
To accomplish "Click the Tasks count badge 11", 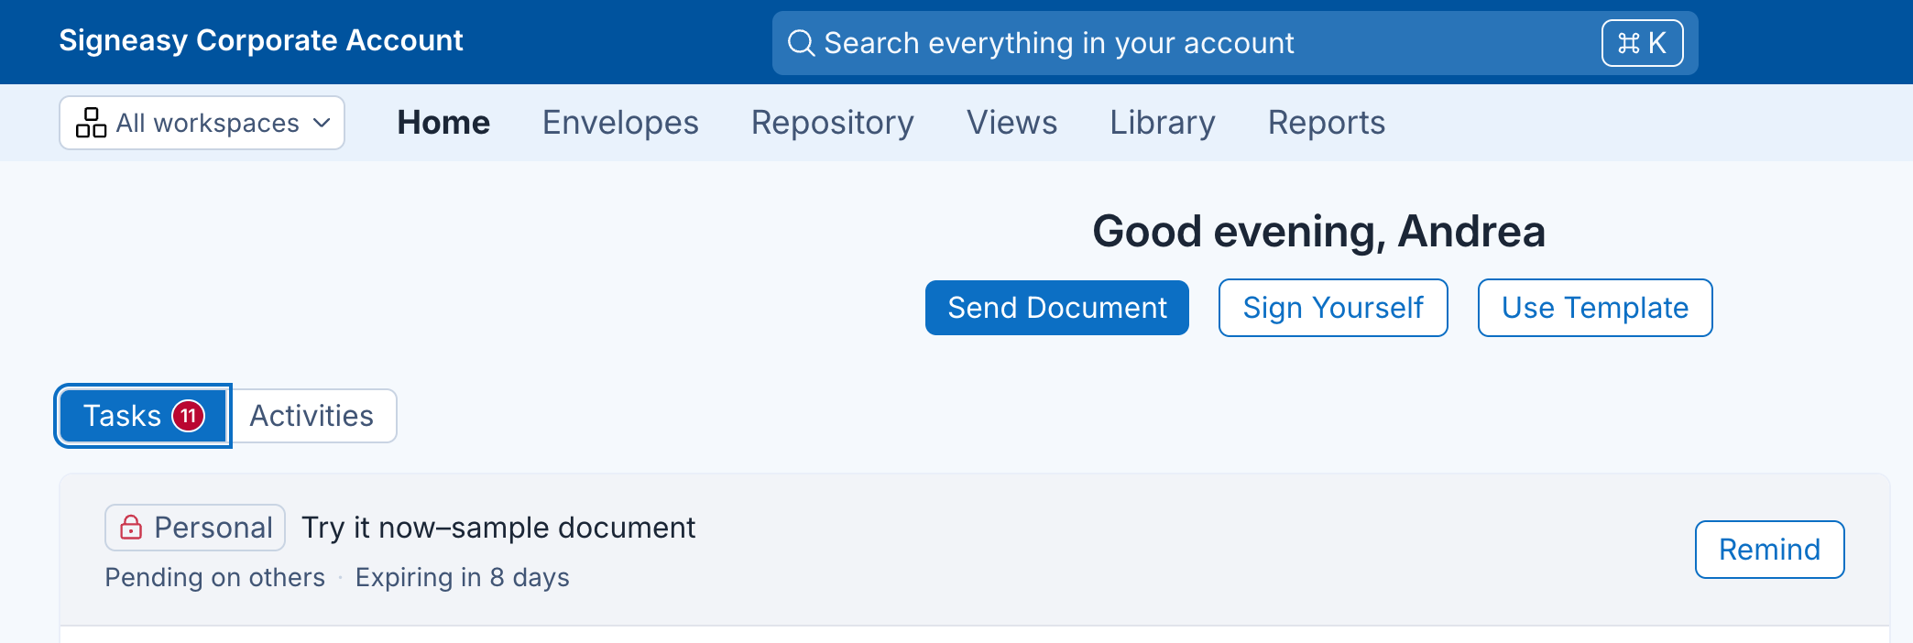I will click(x=189, y=416).
